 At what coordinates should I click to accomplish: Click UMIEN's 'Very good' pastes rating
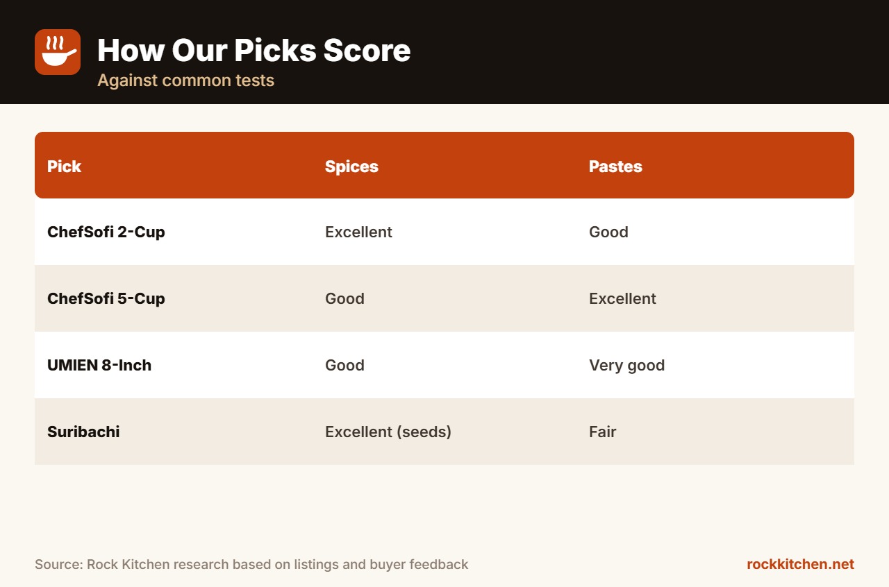point(626,365)
